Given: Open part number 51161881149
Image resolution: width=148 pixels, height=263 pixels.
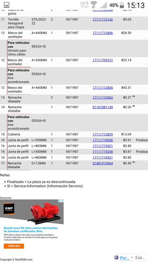Looking at the screenshot, I should (x=103, y=107).
